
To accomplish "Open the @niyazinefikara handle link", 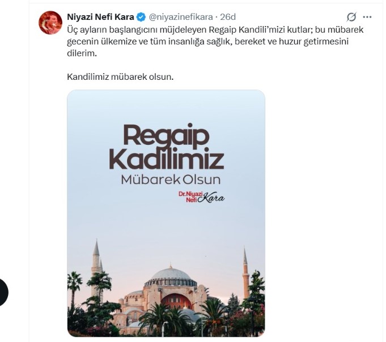I will tap(181, 17).
